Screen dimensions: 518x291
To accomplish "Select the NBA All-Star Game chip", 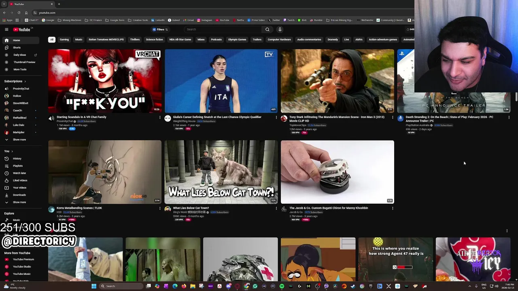I will pos(180,40).
